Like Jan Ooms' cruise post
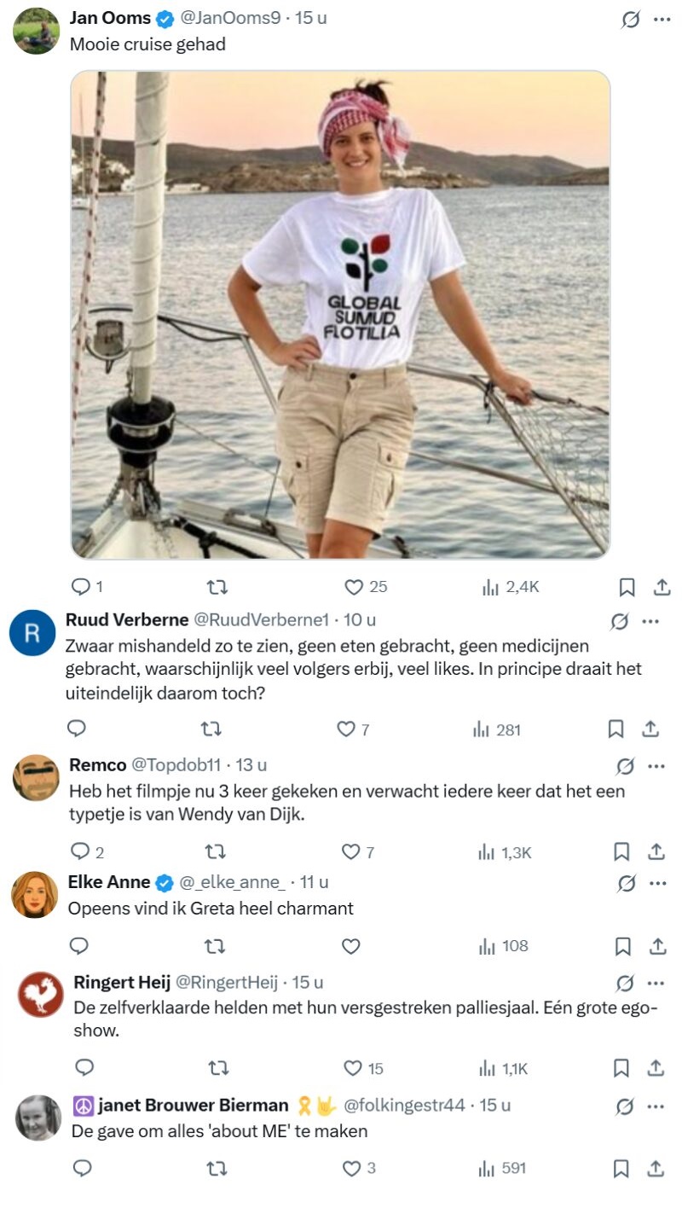Viewport: 682px width, 1208px height. pyautogui.click(x=354, y=587)
